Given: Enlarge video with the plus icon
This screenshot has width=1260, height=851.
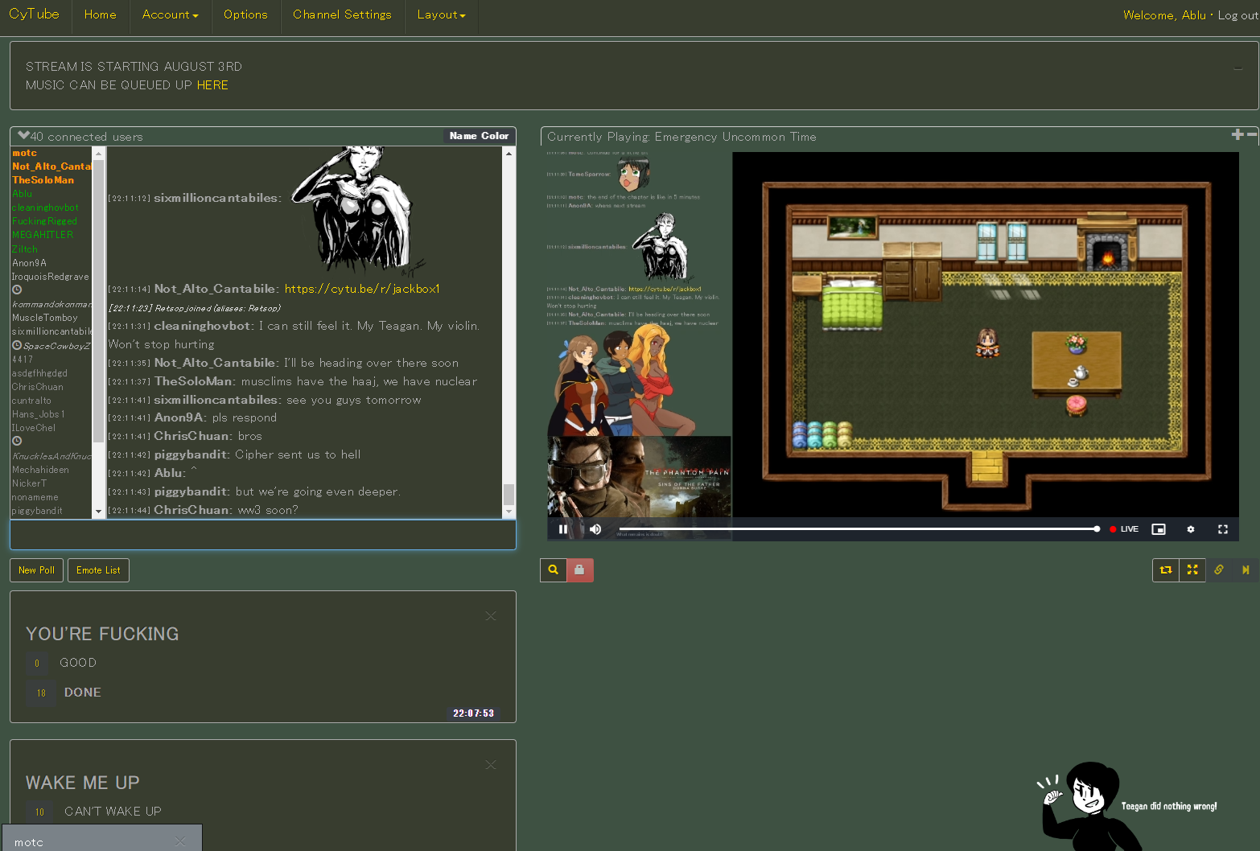Looking at the screenshot, I should click(1237, 135).
